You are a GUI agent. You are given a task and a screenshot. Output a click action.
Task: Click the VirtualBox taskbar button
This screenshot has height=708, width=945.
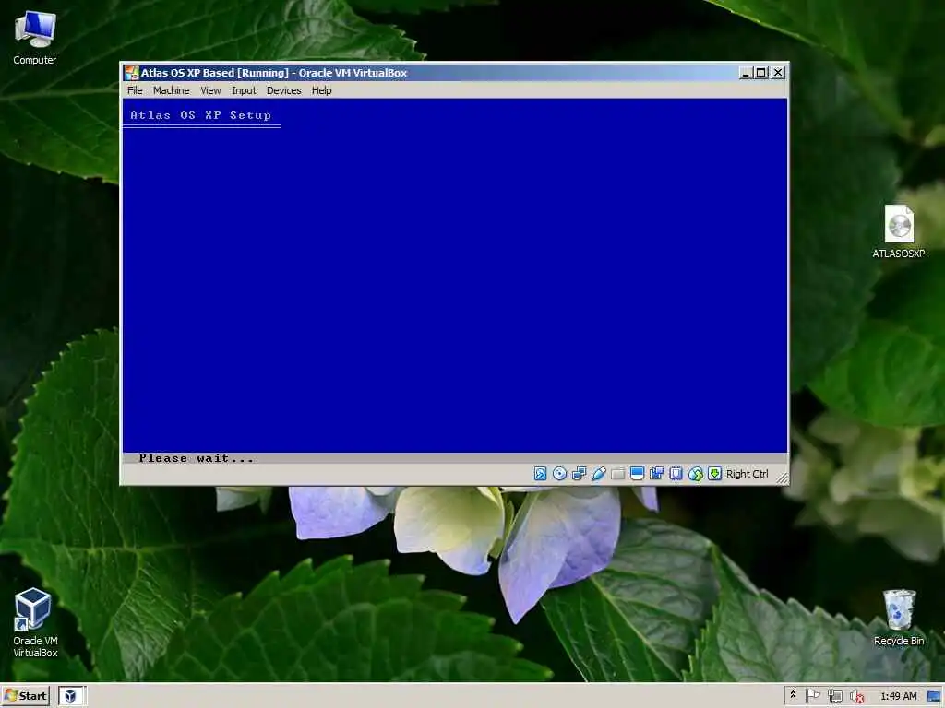tap(72, 696)
